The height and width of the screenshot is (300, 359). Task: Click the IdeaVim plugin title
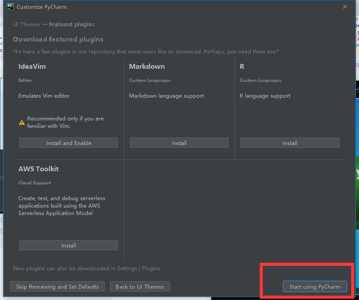click(x=32, y=67)
